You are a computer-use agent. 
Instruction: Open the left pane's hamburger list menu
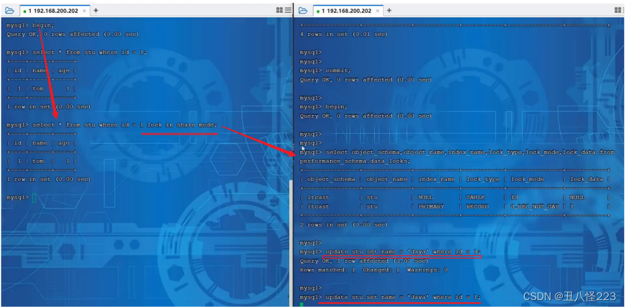point(288,10)
